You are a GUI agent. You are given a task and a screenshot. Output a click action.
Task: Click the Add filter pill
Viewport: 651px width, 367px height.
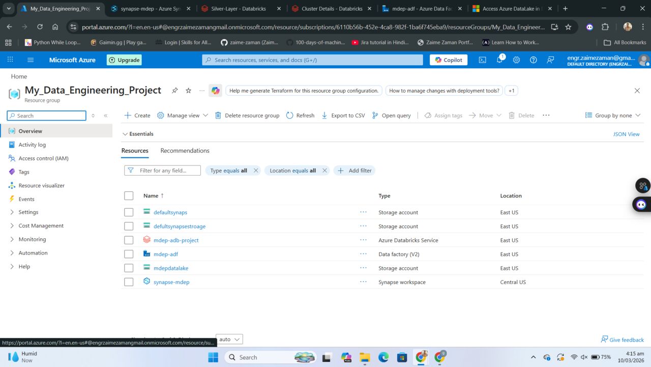[354, 171]
